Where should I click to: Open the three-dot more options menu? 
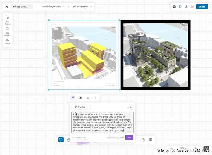pos(95,97)
